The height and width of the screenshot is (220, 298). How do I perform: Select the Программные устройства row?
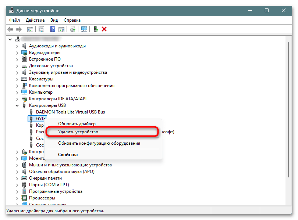tap(56, 191)
